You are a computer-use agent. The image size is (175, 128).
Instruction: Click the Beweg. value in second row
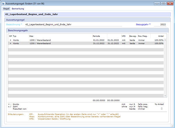click(132, 43)
